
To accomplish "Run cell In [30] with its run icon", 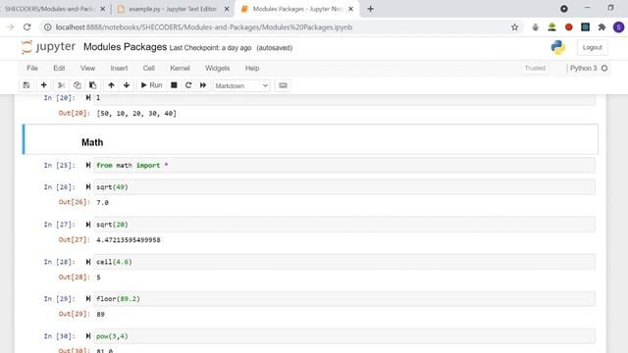I will click(88, 336).
